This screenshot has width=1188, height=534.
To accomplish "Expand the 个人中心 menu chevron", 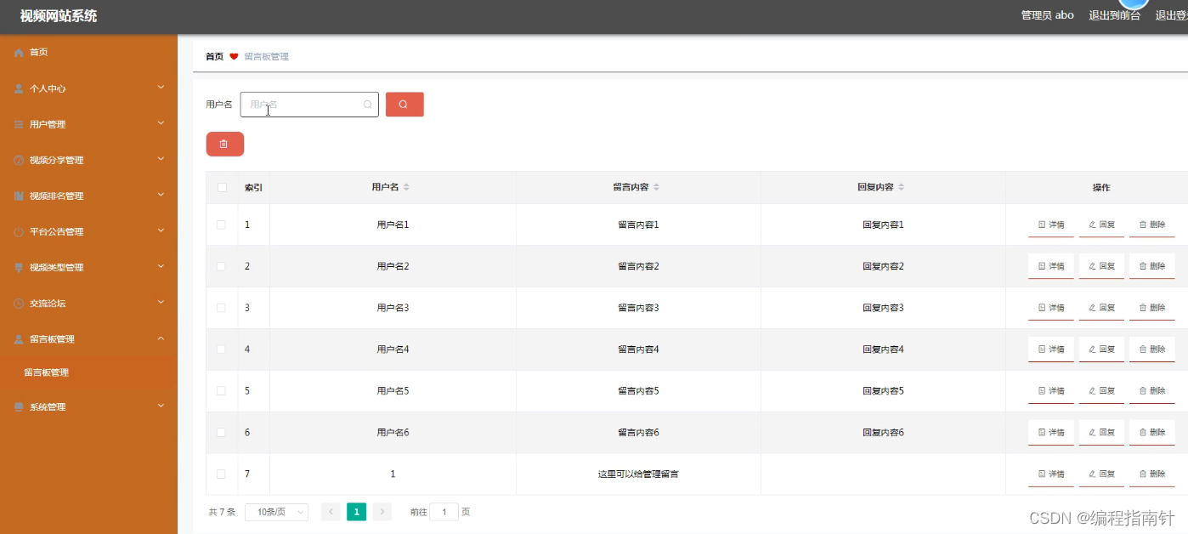I will [x=161, y=87].
